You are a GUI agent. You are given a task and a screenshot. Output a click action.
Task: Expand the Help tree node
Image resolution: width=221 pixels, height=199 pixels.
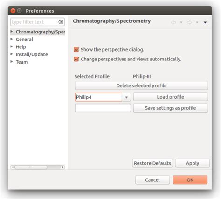pos(12,46)
